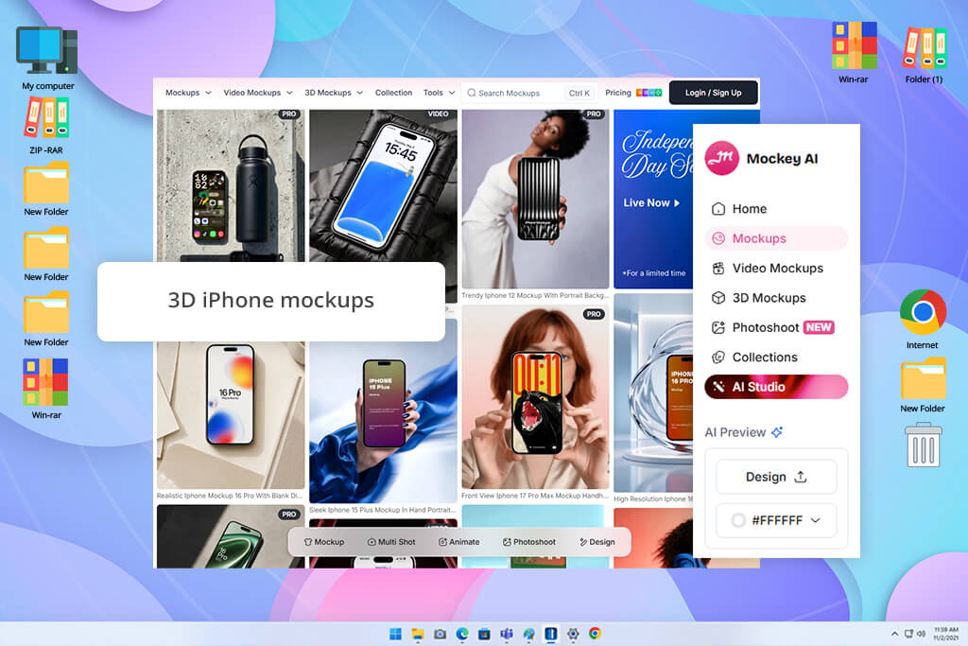The image size is (968, 646).
Task: Select 3D Mockups in the sidebar
Action: (776, 298)
